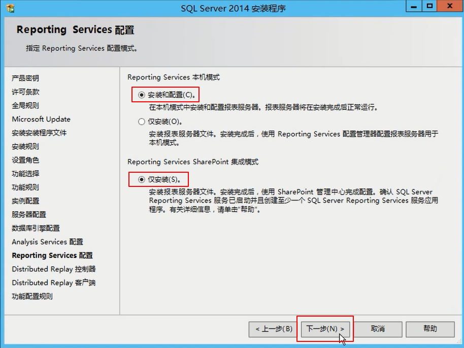Select the 安装和配置(C) radio button
The height and width of the screenshot is (348, 464).
point(142,95)
